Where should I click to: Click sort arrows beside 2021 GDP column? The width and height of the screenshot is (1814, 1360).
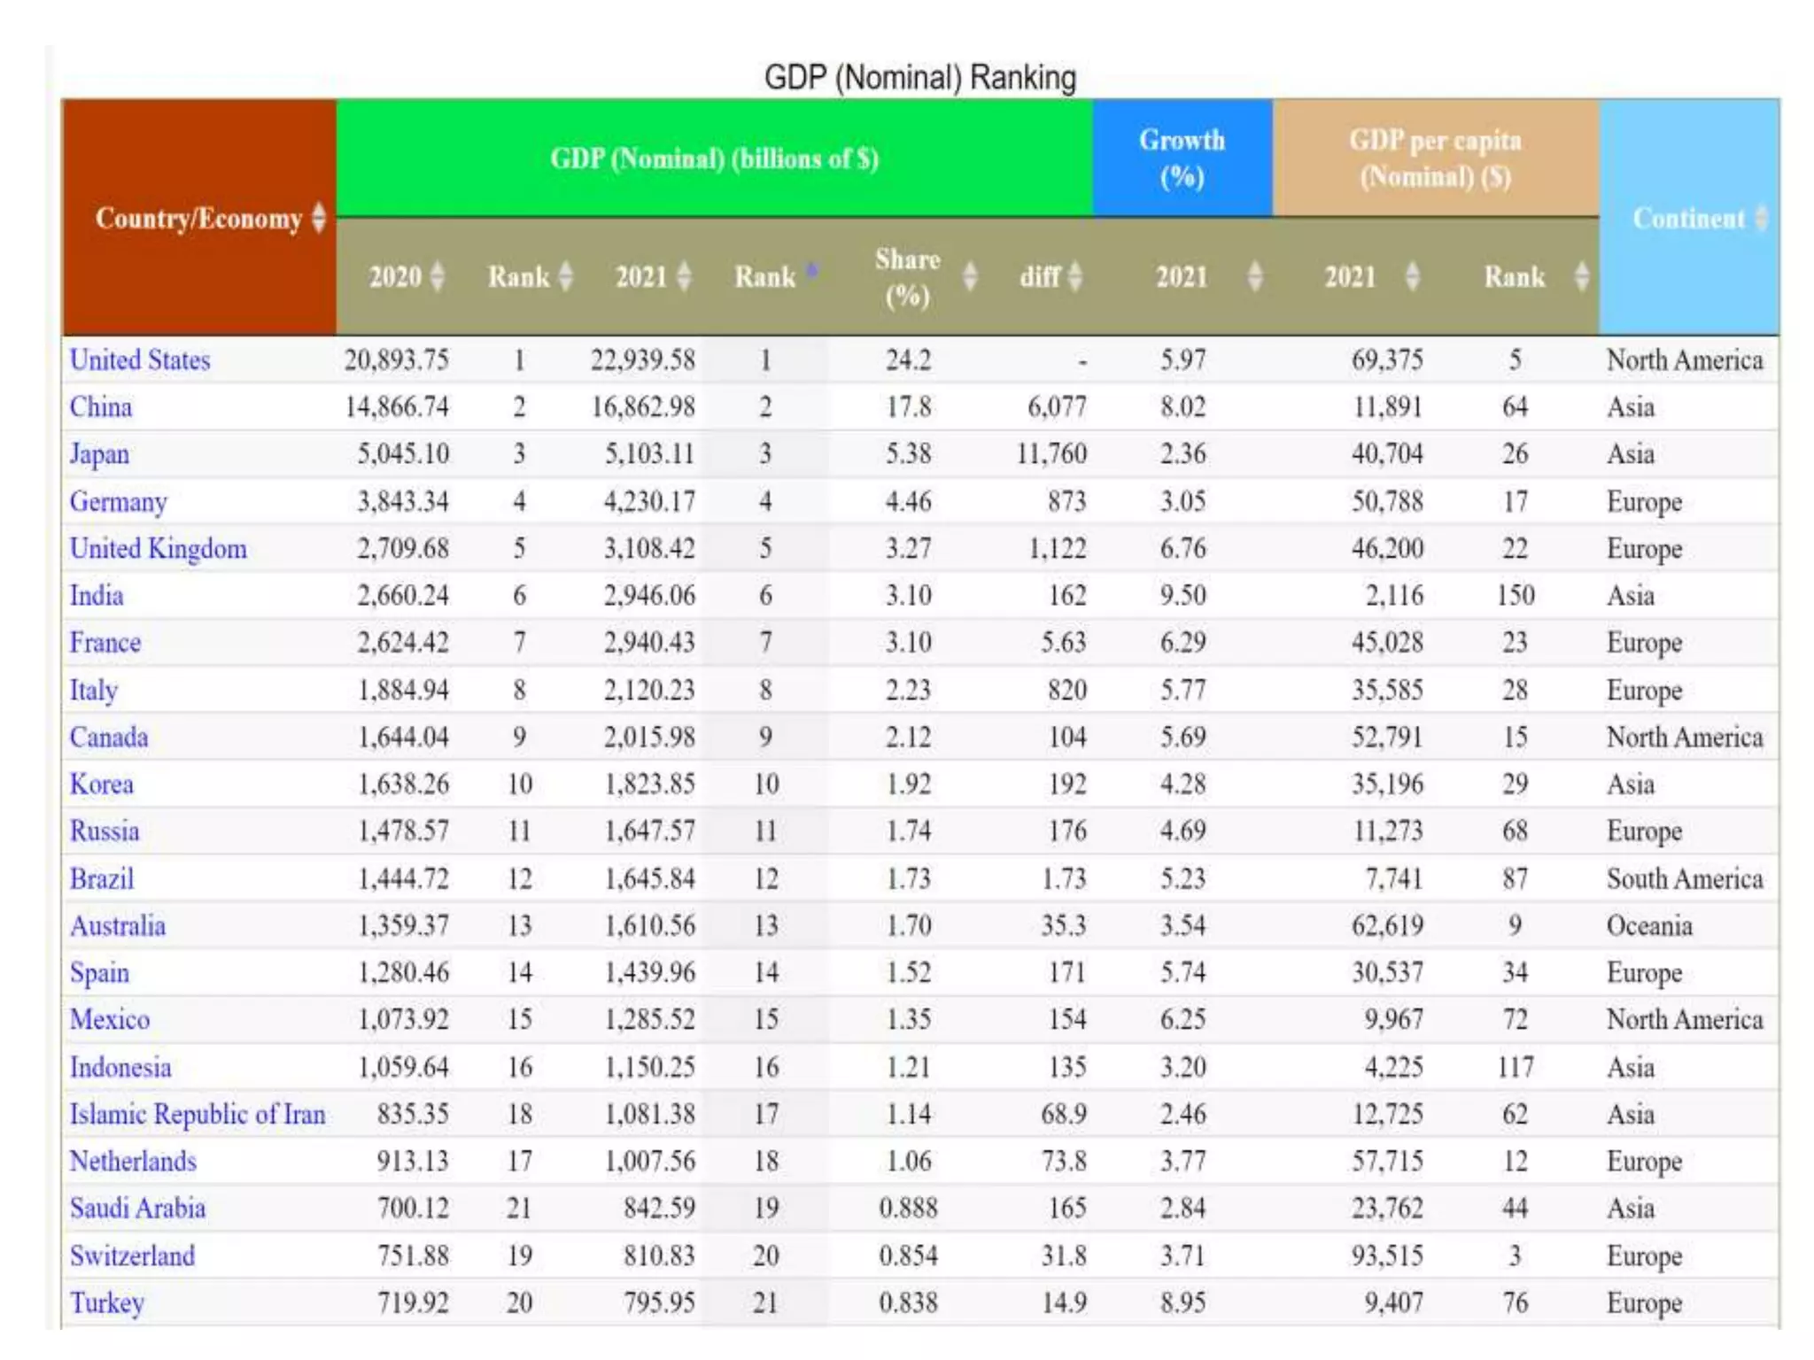click(x=683, y=276)
